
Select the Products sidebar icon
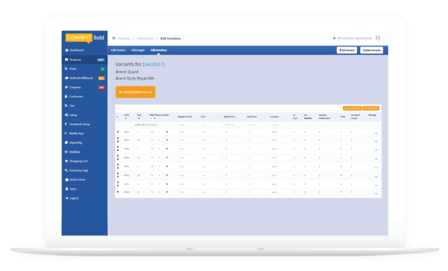66,60
